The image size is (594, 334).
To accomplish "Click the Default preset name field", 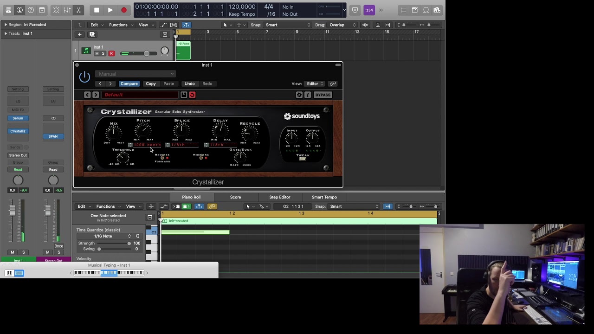I will pos(140,95).
